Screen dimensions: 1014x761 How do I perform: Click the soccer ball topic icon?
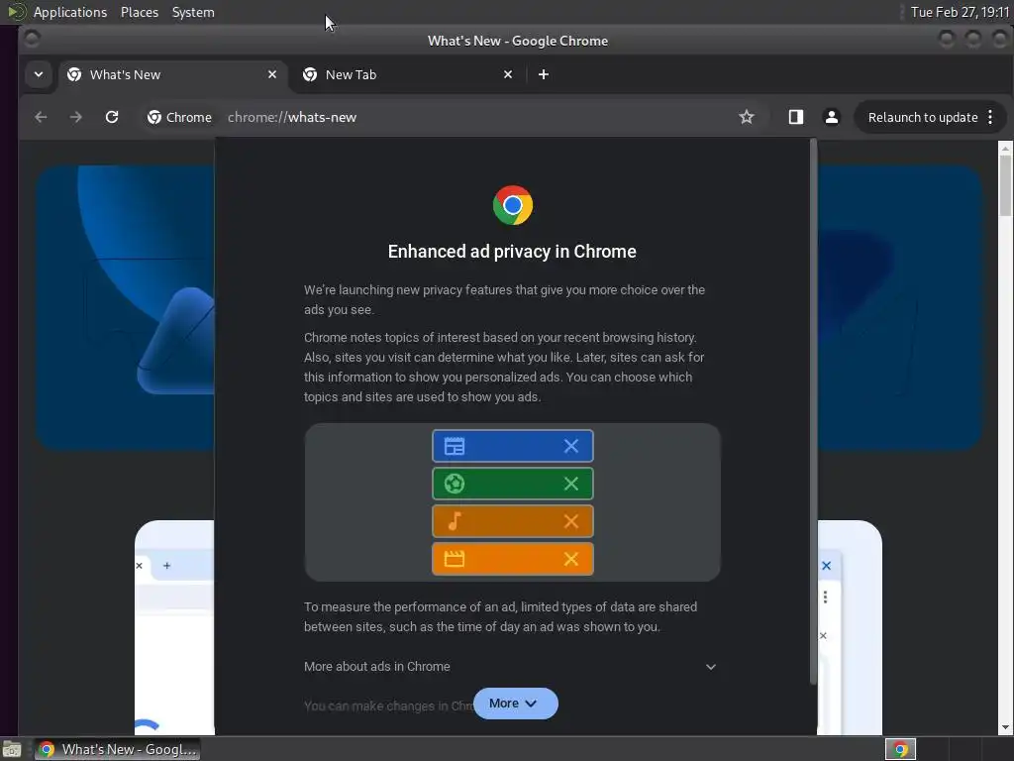[454, 484]
